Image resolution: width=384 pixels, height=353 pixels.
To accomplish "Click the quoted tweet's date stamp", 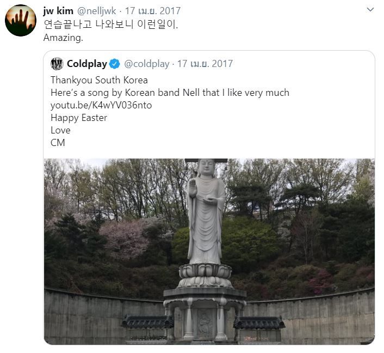I will pos(205,64).
